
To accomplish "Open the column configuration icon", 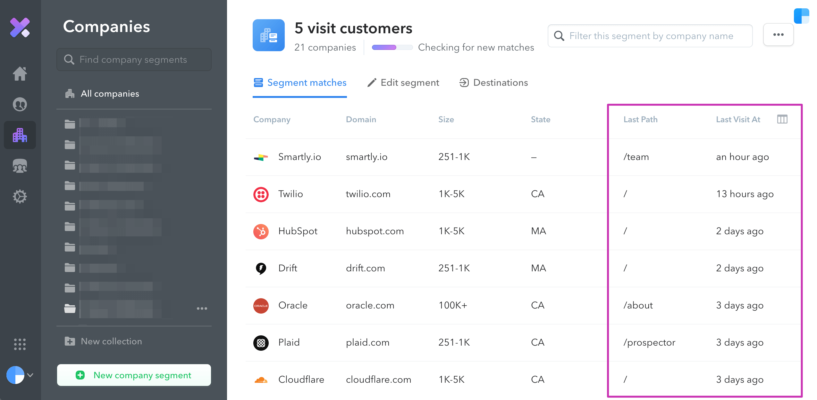I will [x=782, y=119].
